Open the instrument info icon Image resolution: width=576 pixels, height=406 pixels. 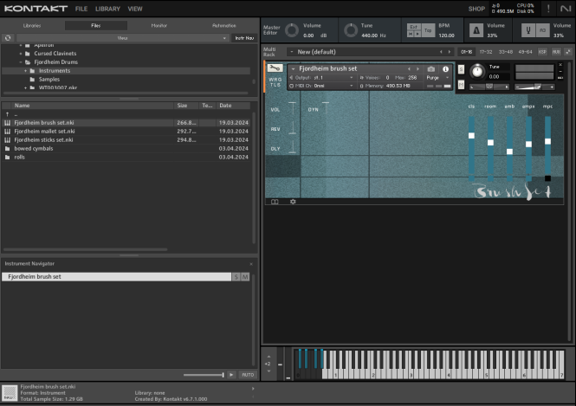pos(445,69)
